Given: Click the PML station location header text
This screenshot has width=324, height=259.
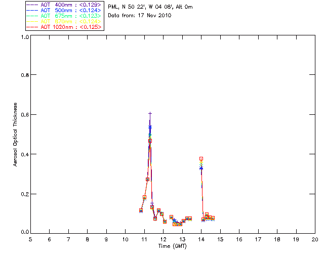Looking at the screenshot, I should click(x=150, y=7).
